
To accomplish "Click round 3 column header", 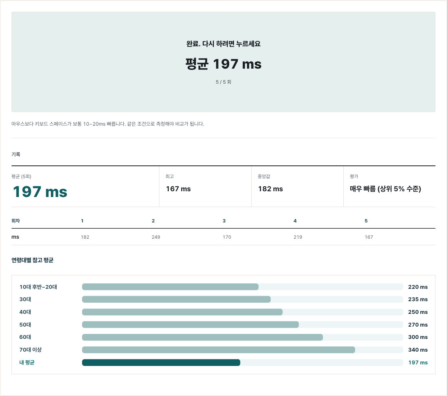I will pyautogui.click(x=224, y=221).
